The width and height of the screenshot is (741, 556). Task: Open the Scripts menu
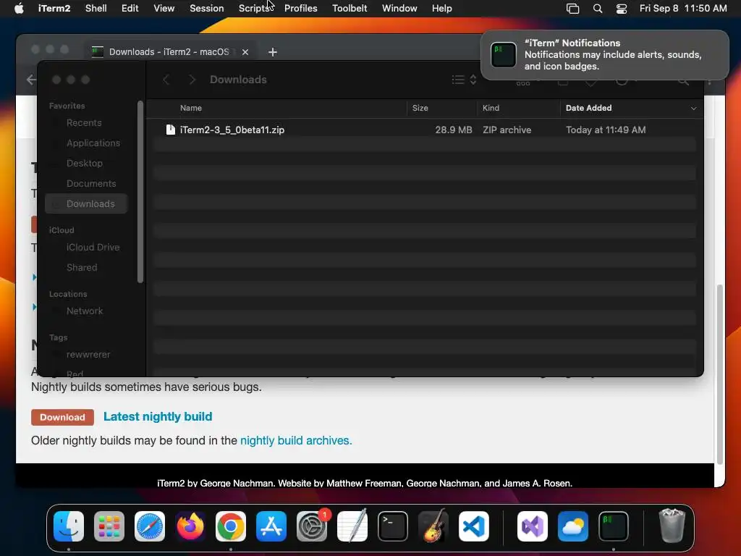[254, 9]
